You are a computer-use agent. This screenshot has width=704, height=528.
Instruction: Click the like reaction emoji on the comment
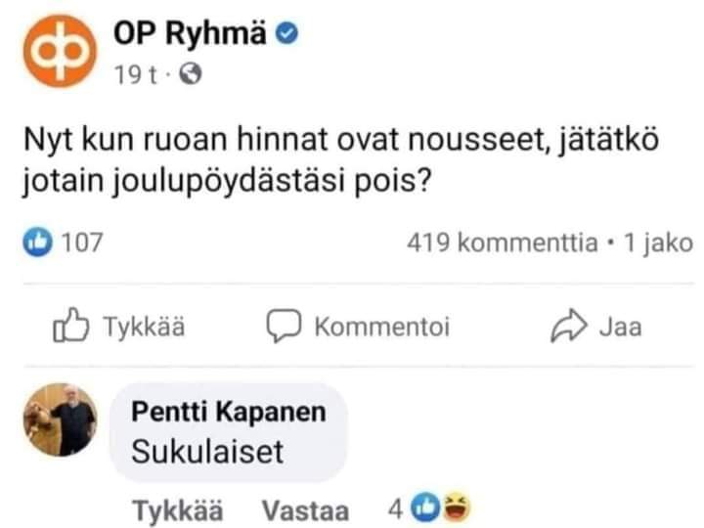429,507
